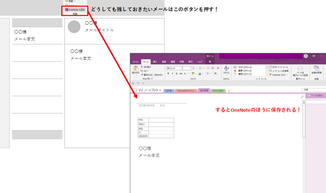Toggle Strikethrough formatting in OneNote ribbon
The height and width of the screenshot is (193, 326).
pos(181,74)
